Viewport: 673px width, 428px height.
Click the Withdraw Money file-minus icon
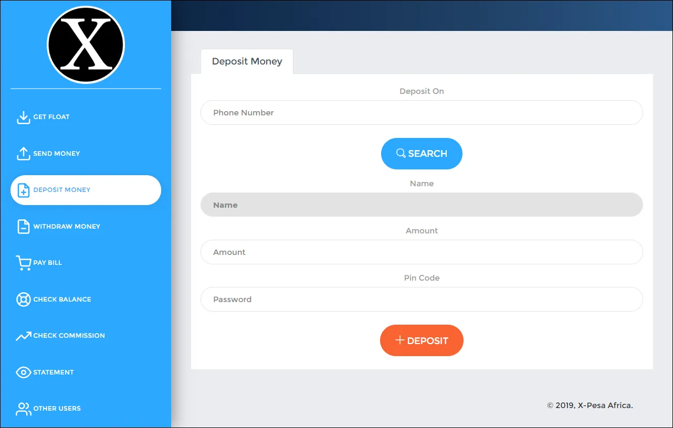click(24, 227)
